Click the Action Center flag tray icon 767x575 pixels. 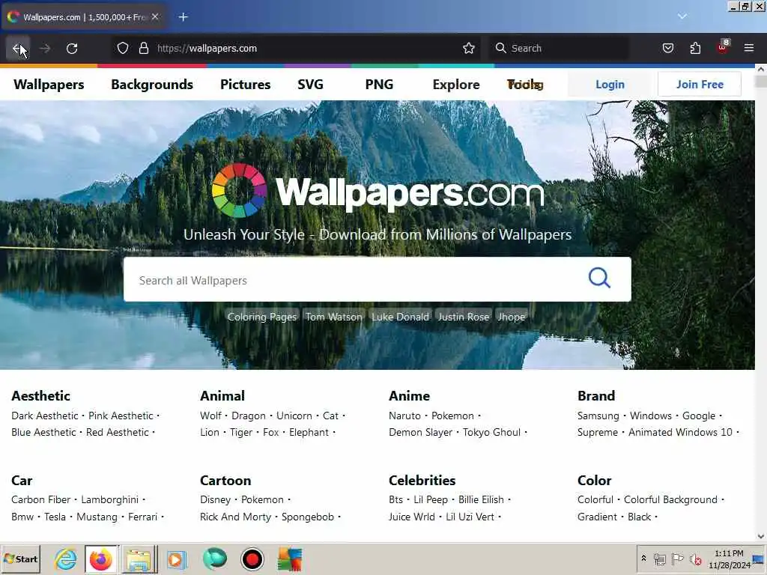tap(677, 559)
